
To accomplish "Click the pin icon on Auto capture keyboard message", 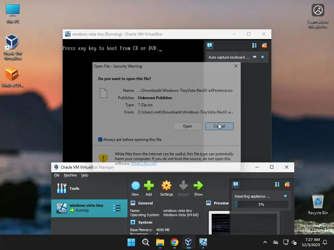I will (x=254, y=57).
